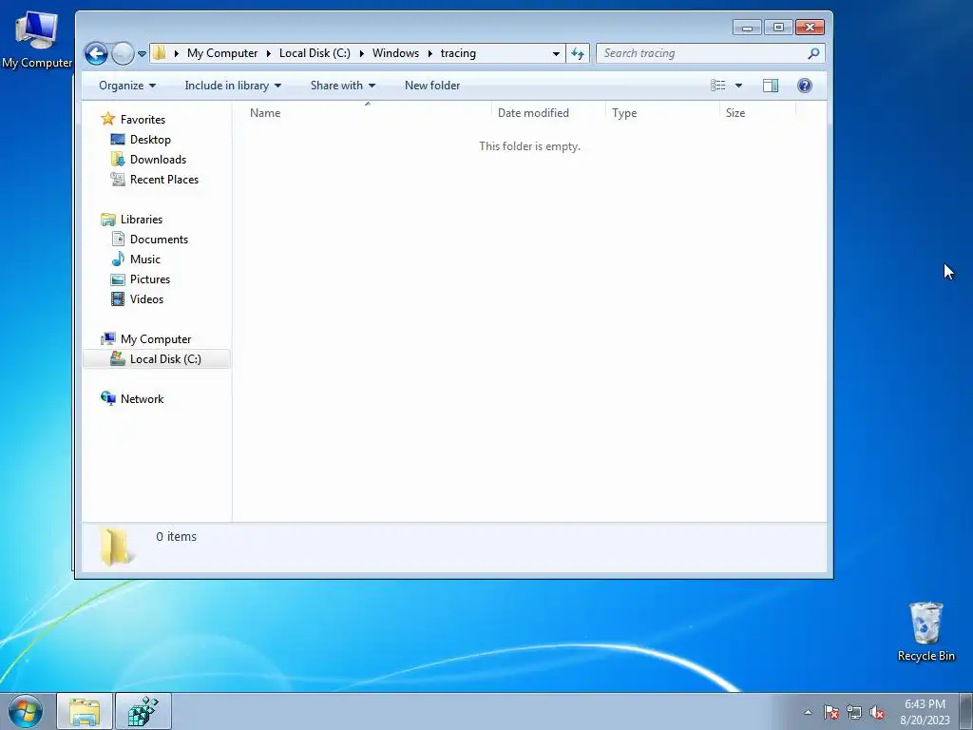This screenshot has width=973, height=730.
Task: Open the view options dropdown arrow
Action: 738,86
